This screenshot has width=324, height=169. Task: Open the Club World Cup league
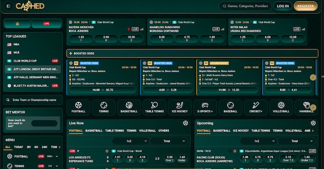tap(33, 61)
